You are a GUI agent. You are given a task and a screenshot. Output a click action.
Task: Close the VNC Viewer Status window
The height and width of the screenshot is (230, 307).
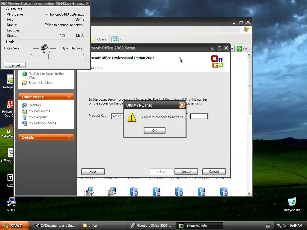[87, 4]
